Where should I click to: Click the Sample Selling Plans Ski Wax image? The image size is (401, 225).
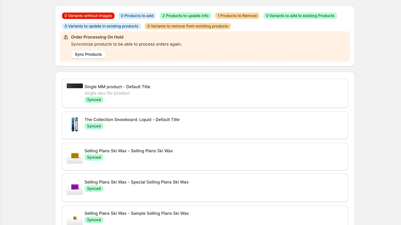pos(75,218)
